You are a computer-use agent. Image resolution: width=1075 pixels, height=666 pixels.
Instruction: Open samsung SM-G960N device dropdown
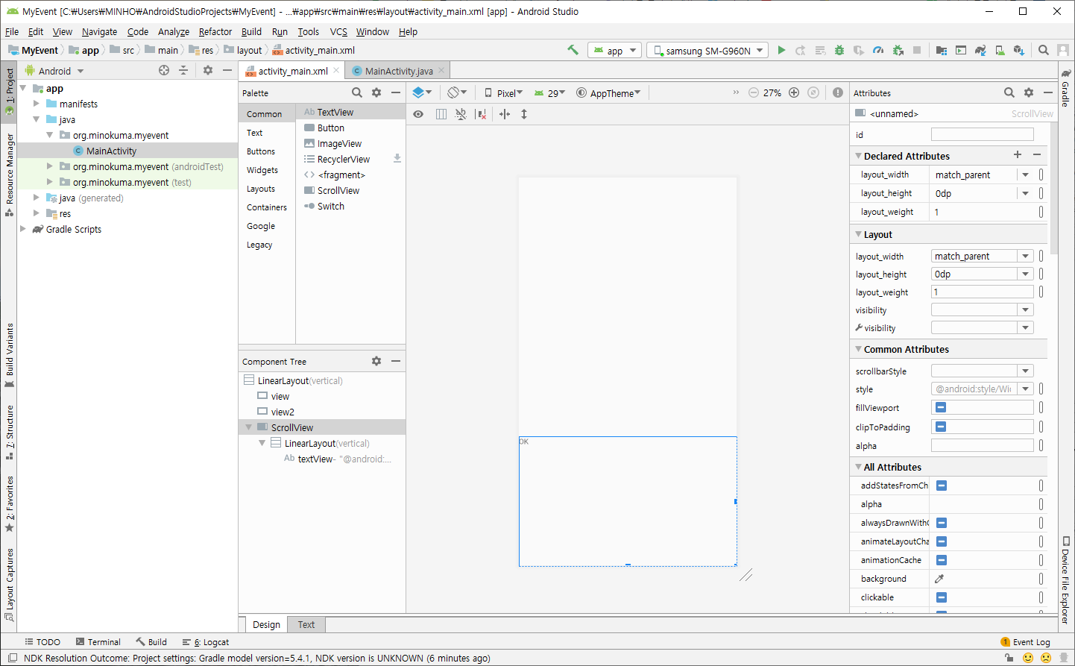tap(707, 50)
